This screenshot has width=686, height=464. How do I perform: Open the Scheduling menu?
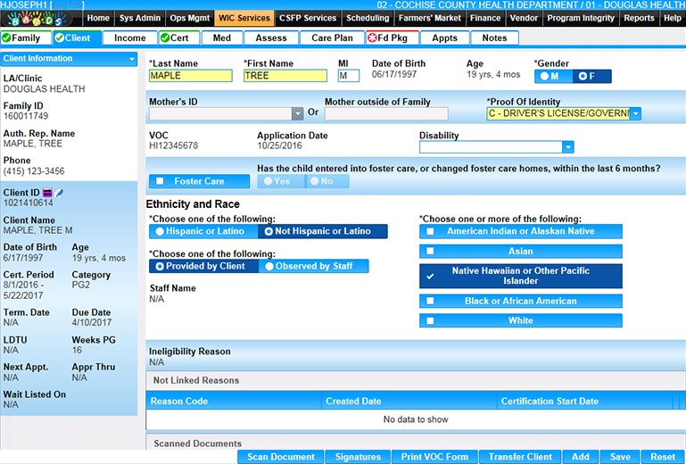[367, 18]
